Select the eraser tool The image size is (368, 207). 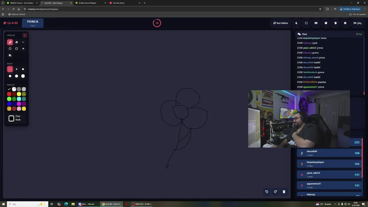tap(16, 42)
